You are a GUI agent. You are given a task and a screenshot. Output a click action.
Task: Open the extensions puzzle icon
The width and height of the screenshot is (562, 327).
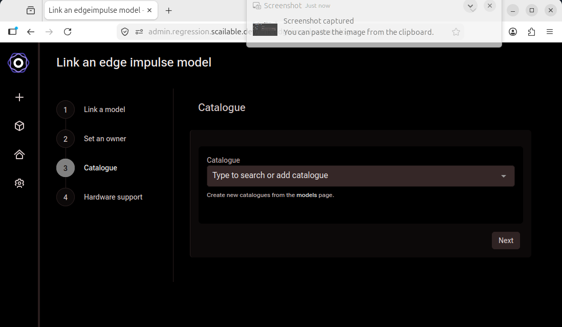coord(531,32)
